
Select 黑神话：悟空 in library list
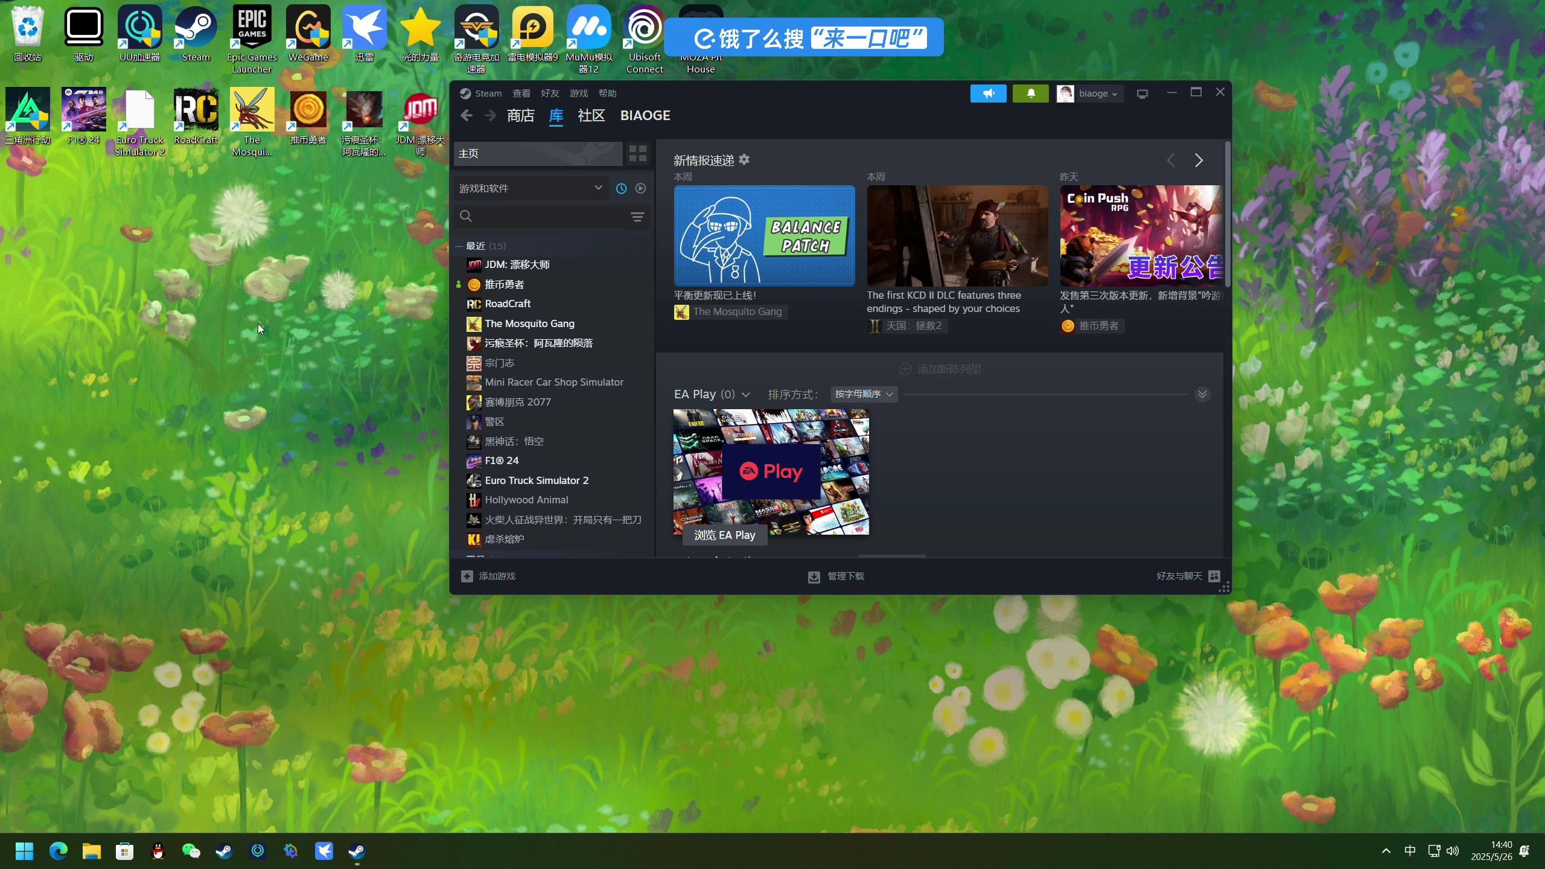click(x=514, y=441)
